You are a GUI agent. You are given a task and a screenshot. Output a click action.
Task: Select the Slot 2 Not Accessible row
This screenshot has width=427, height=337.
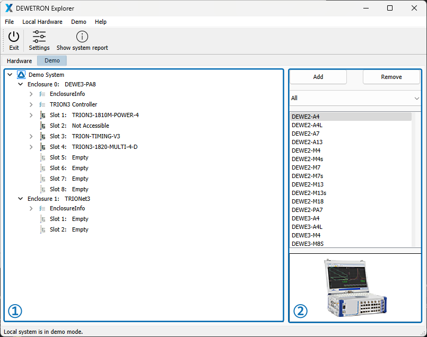(79, 126)
